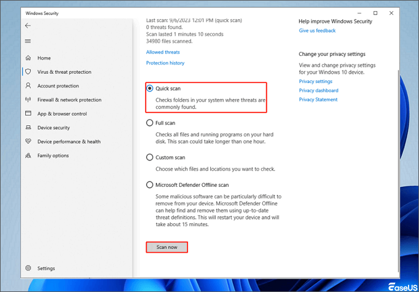The width and height of the screenshot is (419, 292).
Task: Open the Protection history link
Action: [x=165, y=63]
